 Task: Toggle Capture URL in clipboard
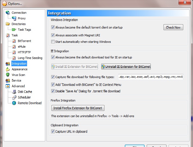(x=53, y=131)
